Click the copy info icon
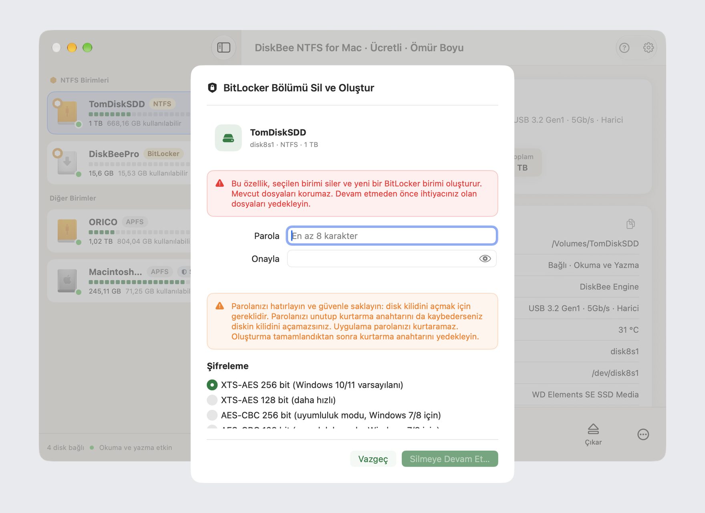This screenshot has height=513, width=705. click(x=630, y=224)
